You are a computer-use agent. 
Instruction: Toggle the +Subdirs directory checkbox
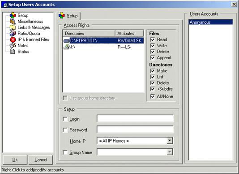(x=153, y=89)
